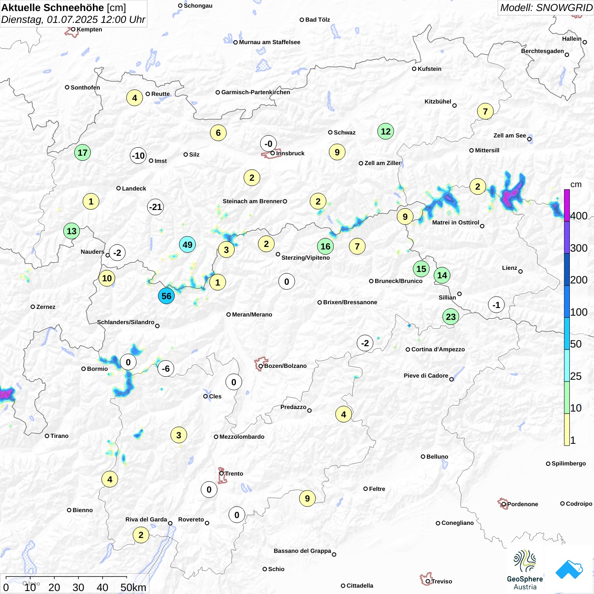Viewport: 594px width, 594px height.
Task: Select the cyan station marker showing 49
Action: point(188,244)
